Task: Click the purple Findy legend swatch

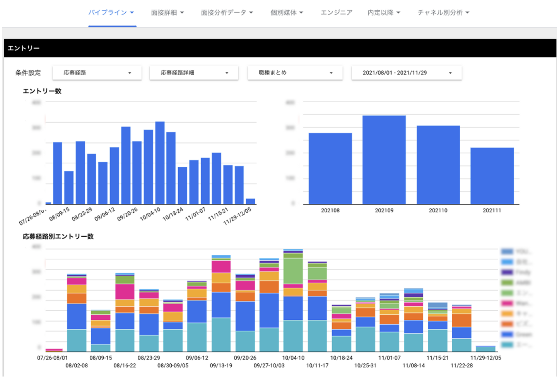Action: pos(507,272)
